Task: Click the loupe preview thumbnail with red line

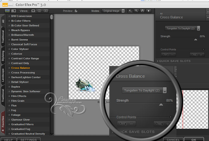Action: point(192,109)
